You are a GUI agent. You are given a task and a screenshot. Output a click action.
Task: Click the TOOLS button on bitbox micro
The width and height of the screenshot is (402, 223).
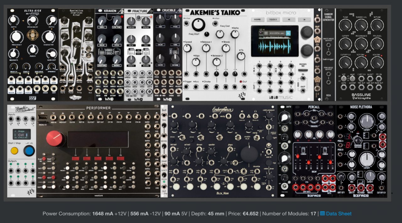coord(273,19)
